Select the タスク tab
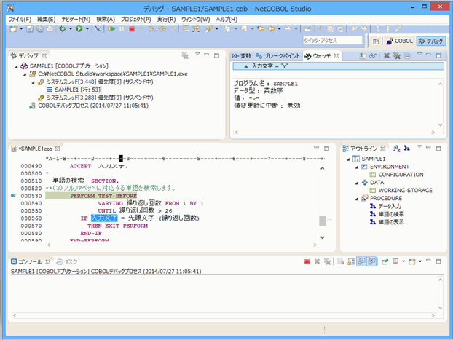The width and height of the screenshot is (453, 340). (x=67, y=261)
